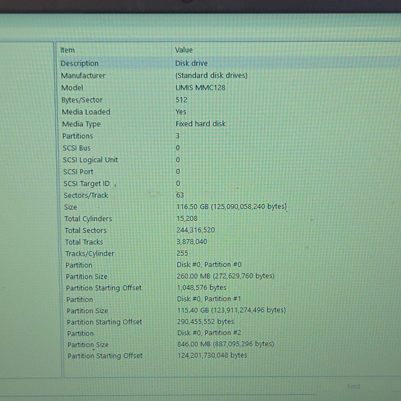Click the '244,316,520' total sectors value
The height and width of the screenshot is (401, 401).
pos(196,230)
